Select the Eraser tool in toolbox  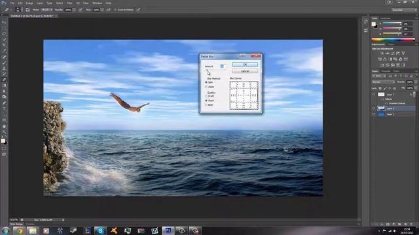4,80
